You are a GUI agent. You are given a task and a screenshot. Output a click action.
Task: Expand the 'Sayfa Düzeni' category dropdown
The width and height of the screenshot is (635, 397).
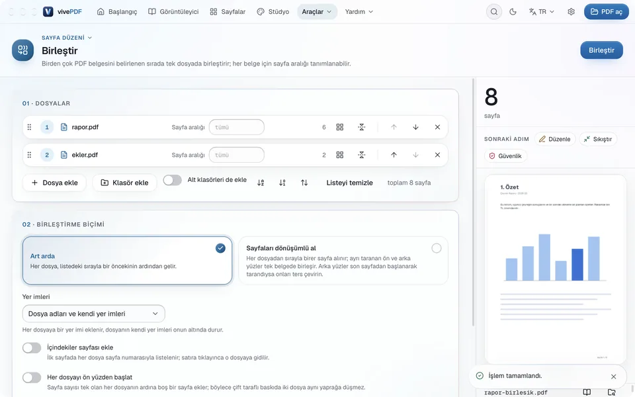point(67,38)
